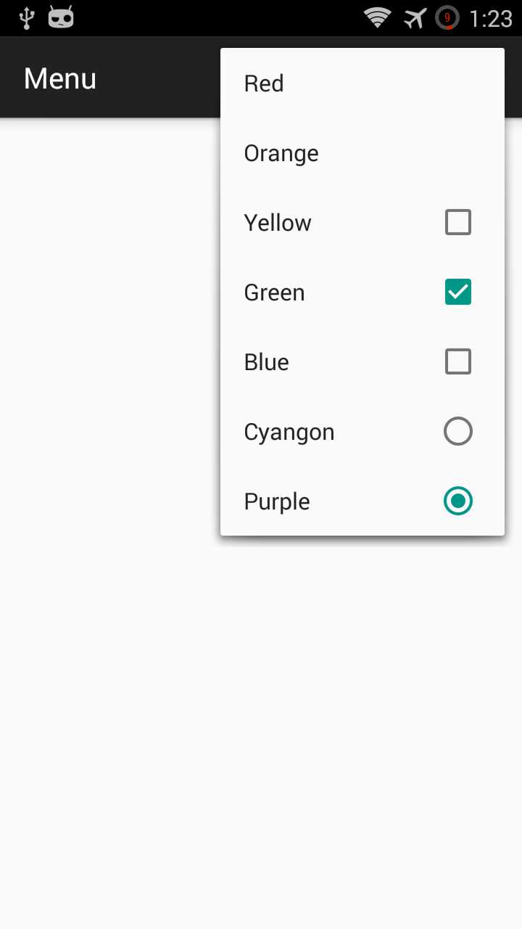Tap the Wi-Fi signal icon
Screen dimensions: 522x929
pos(377,17)
